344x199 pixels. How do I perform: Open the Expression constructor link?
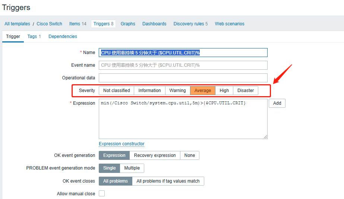pos(121,144)
